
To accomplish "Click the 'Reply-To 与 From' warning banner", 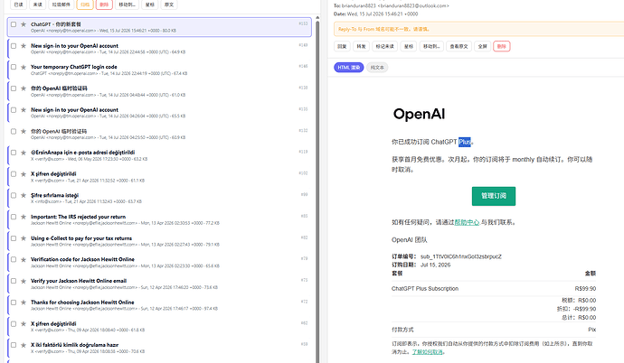I will (478, 29).
